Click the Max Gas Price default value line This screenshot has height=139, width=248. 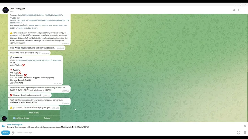pyautogui.click(x=32, y=78)
